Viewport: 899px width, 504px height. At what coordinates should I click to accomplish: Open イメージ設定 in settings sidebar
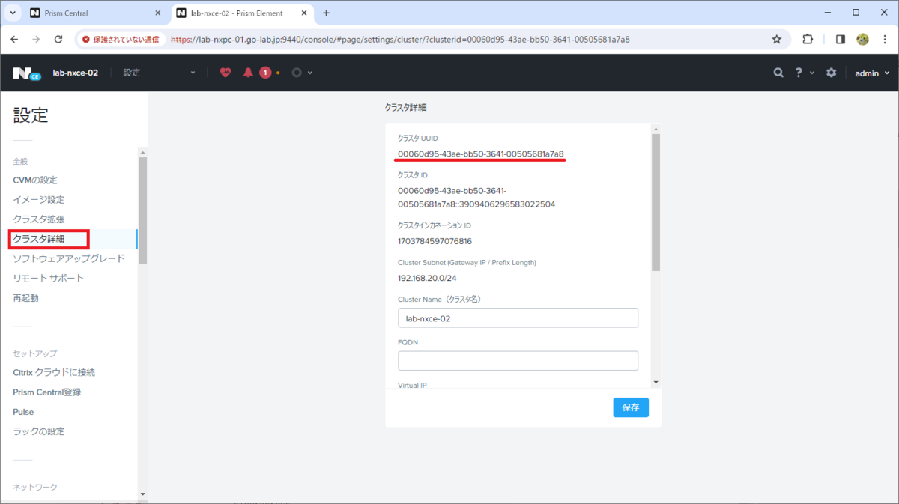point(39,200)
